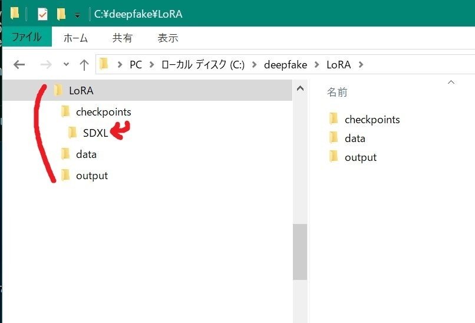Screen dimensions: 475x323
Task: Switch to the ホーム ribbon tab
Action: click(76, 38)
